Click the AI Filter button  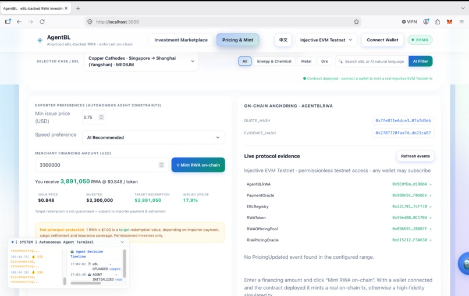coord(420,61)
